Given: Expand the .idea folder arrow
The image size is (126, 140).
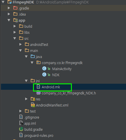Looking at the screenshot, I should [x=9, y=14].
